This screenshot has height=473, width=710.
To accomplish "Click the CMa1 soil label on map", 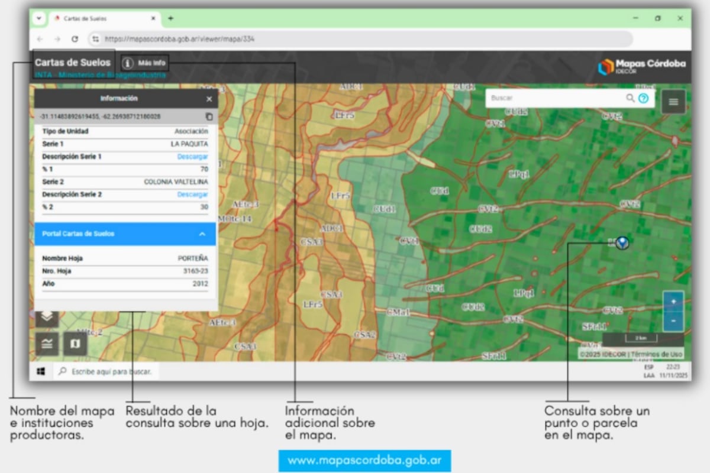I will pyautogui.click(x=398, y=312).
